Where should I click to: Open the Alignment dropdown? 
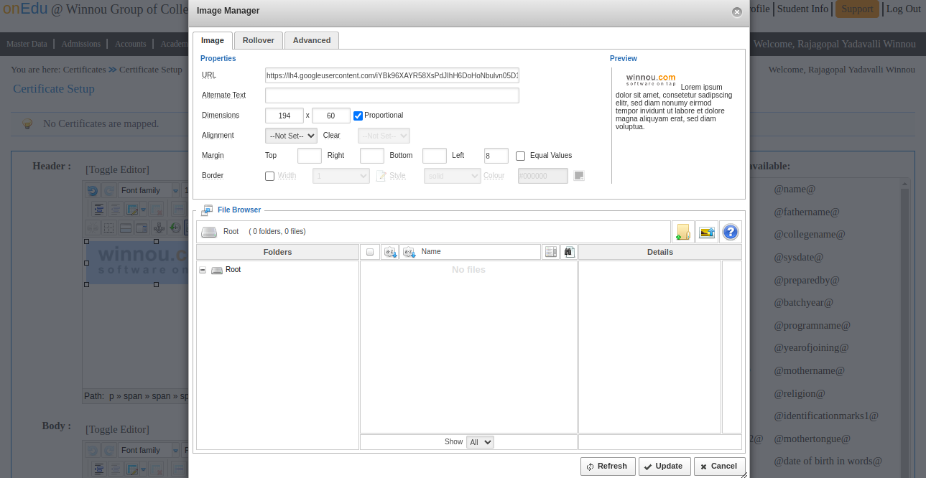pyautogui.click(x=291, y=136)
